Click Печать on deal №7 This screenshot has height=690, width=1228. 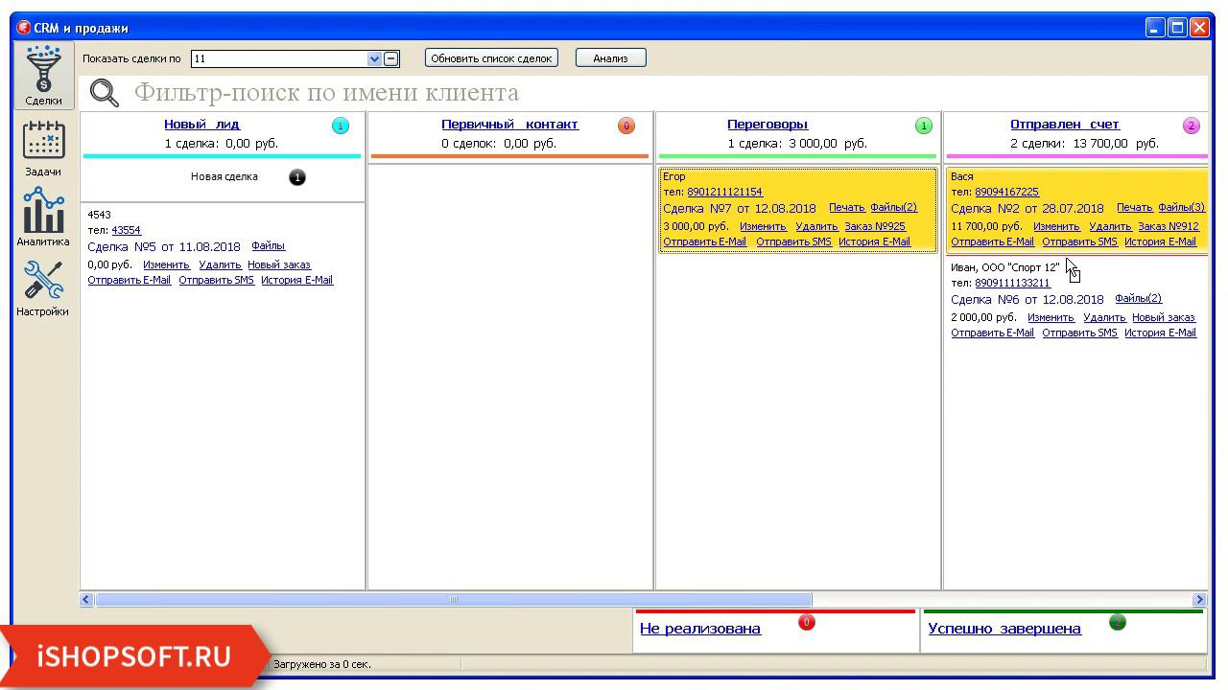847,208
